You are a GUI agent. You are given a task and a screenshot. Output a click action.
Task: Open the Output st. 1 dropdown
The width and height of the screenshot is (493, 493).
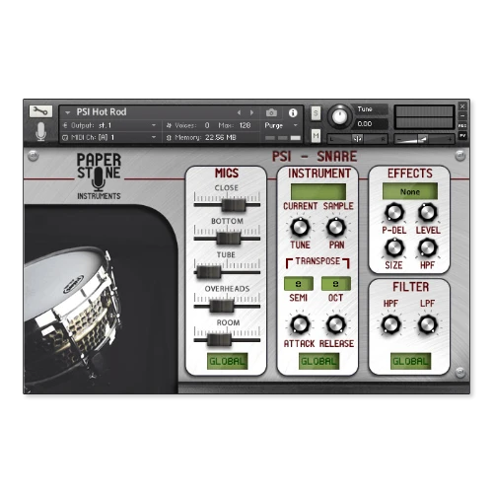point(109,125)
